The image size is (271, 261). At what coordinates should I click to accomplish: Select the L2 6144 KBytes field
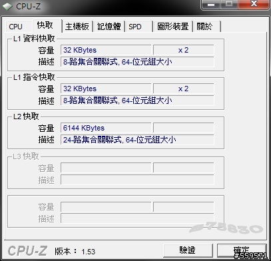[x=106, y=128]
